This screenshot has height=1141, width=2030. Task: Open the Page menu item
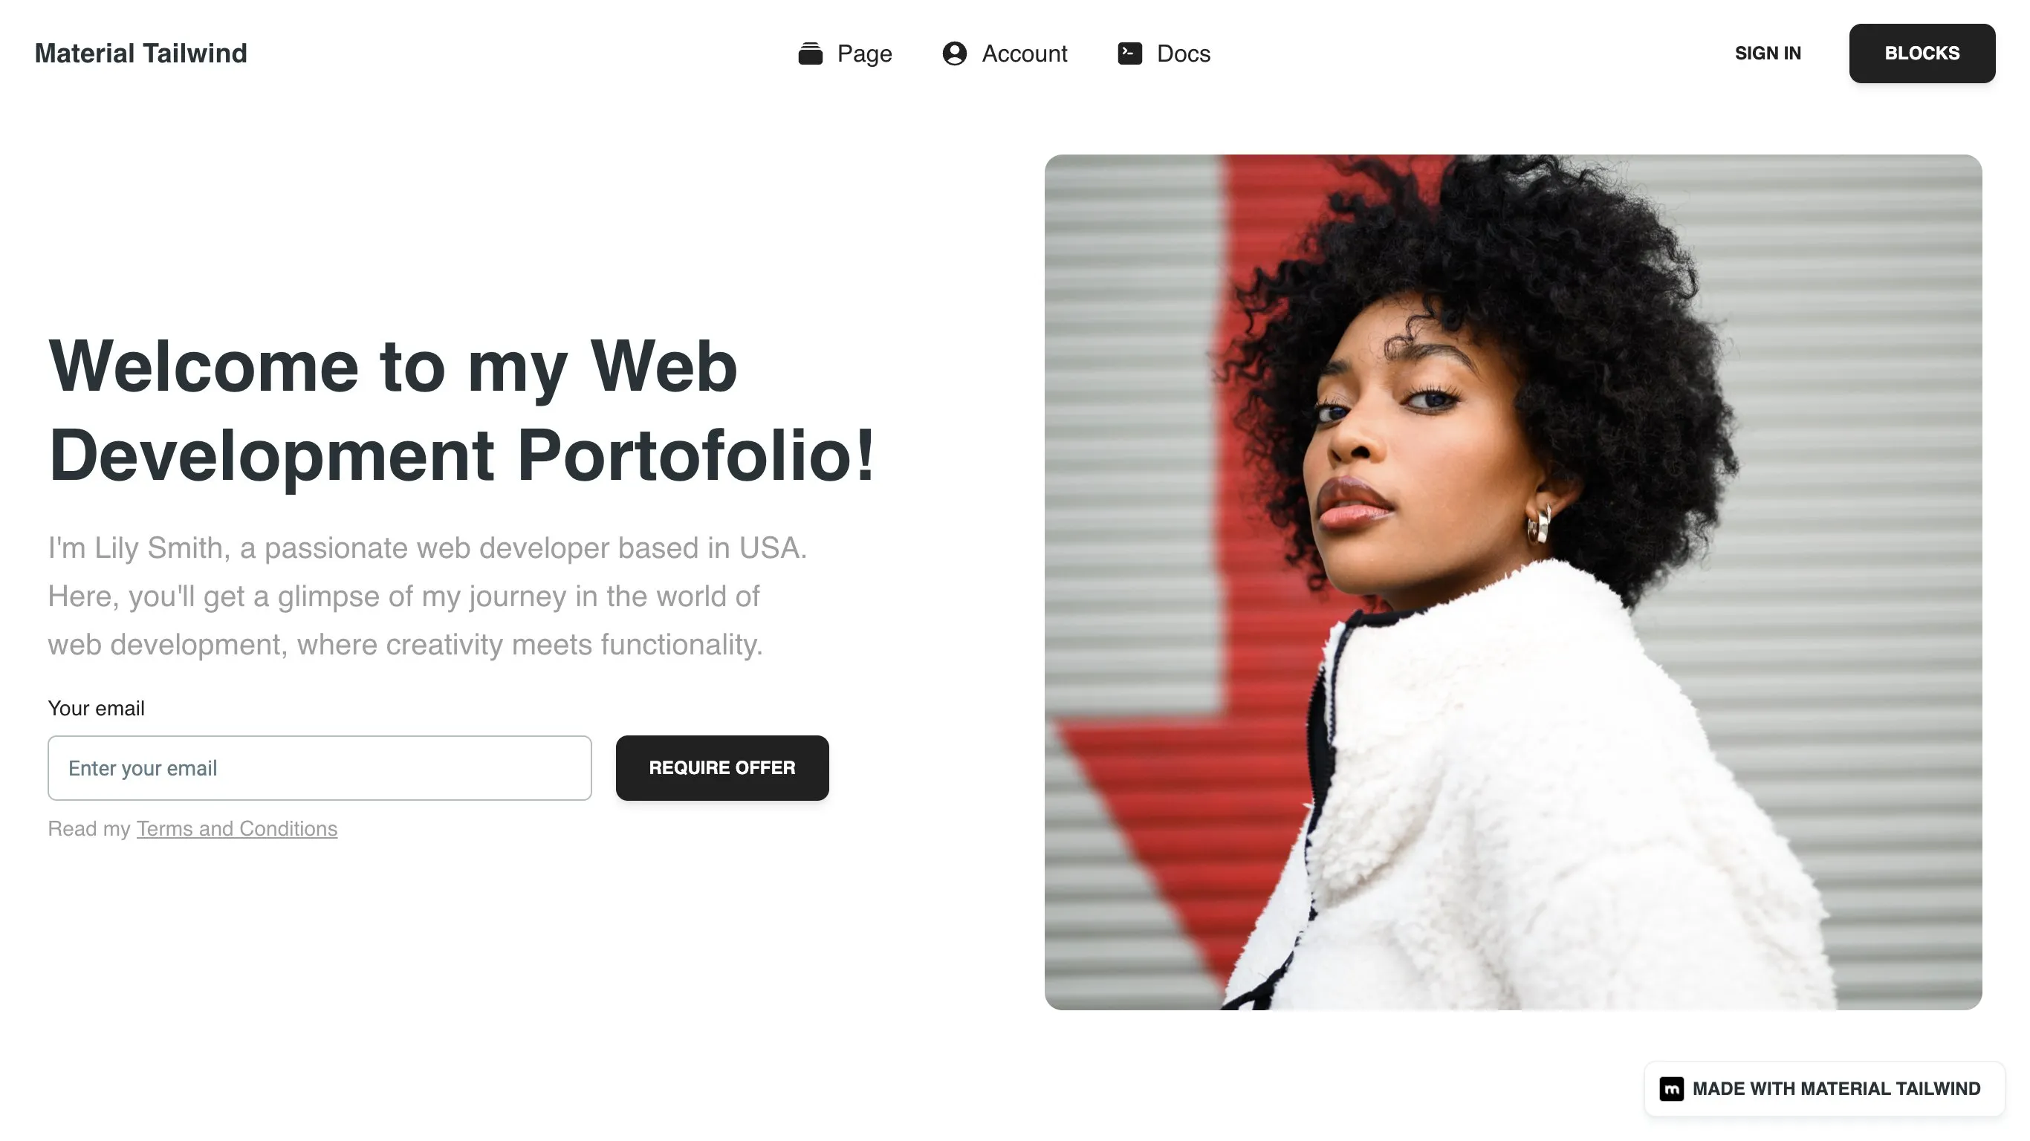click(845, 53)
